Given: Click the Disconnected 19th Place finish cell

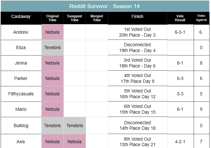Looking at the screenshot, I should coord(137,48).
